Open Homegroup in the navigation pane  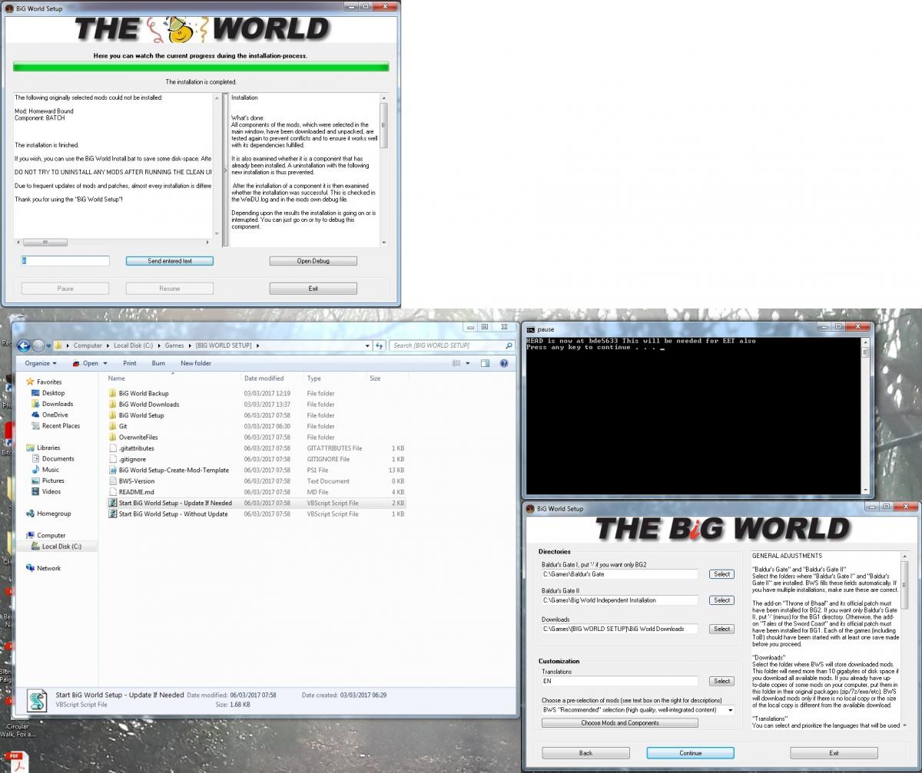pyautogui.click(x=54, y=514)
